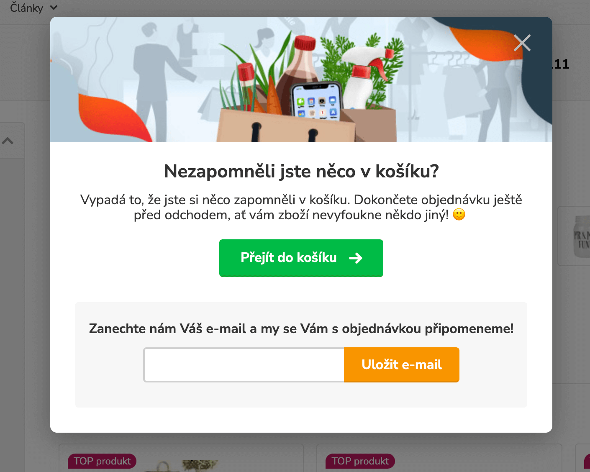Screen dimensions: 590x472
Task: Collapse the left sidebar panel chevron
Action: 8,141
